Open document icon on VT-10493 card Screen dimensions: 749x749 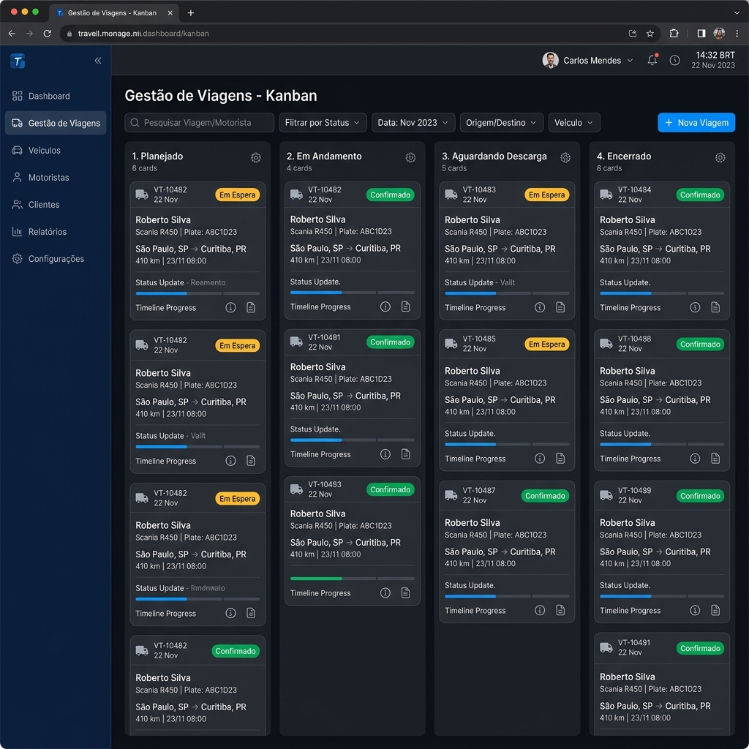[405, 592]
